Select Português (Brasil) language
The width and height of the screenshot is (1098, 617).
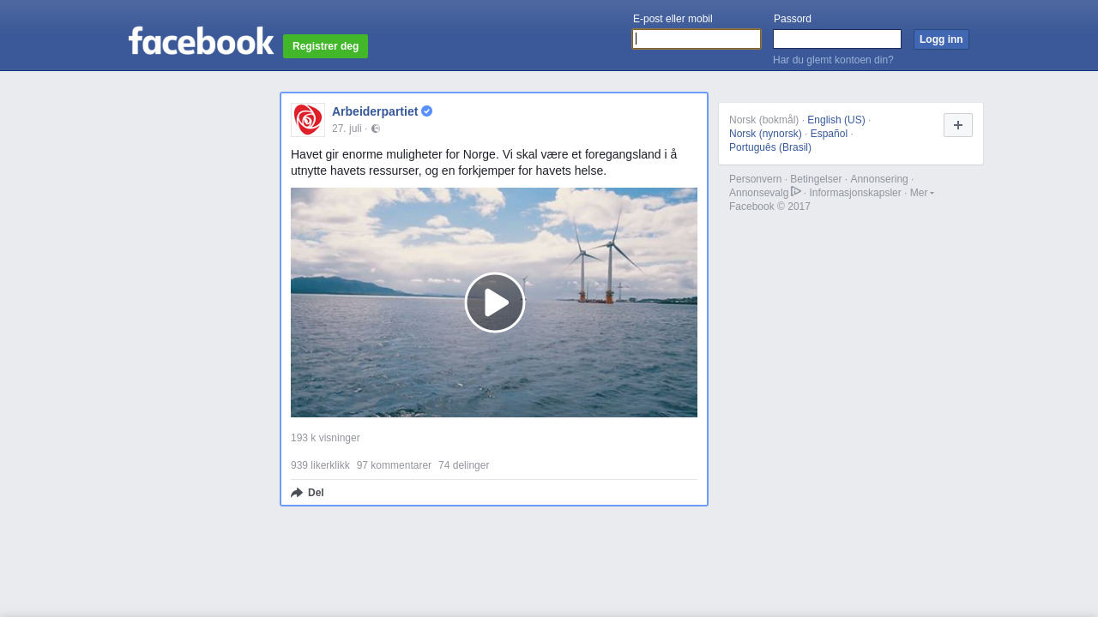click(x=769, y=147)
